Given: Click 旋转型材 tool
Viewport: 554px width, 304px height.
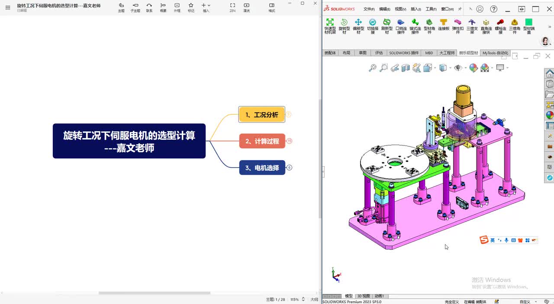Looking at the screenshot, I should (344, 26).
